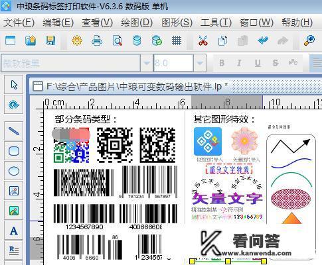The height and width of the screenshot is (265, 322).
Task: Select the pink flower vector image
Action: point(244,141)
